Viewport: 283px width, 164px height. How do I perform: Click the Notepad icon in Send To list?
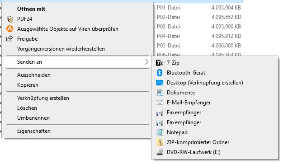coord(160,132)
